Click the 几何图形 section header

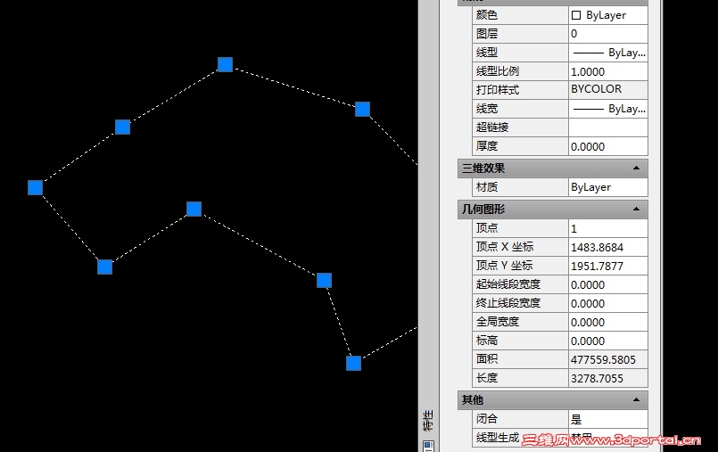tap(552, 210)
